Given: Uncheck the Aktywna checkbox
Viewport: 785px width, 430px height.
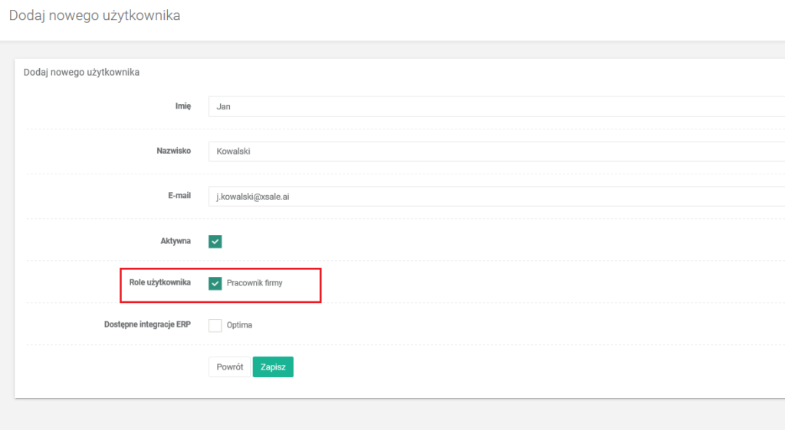Looking at the screenshot, I should (215, 242).
